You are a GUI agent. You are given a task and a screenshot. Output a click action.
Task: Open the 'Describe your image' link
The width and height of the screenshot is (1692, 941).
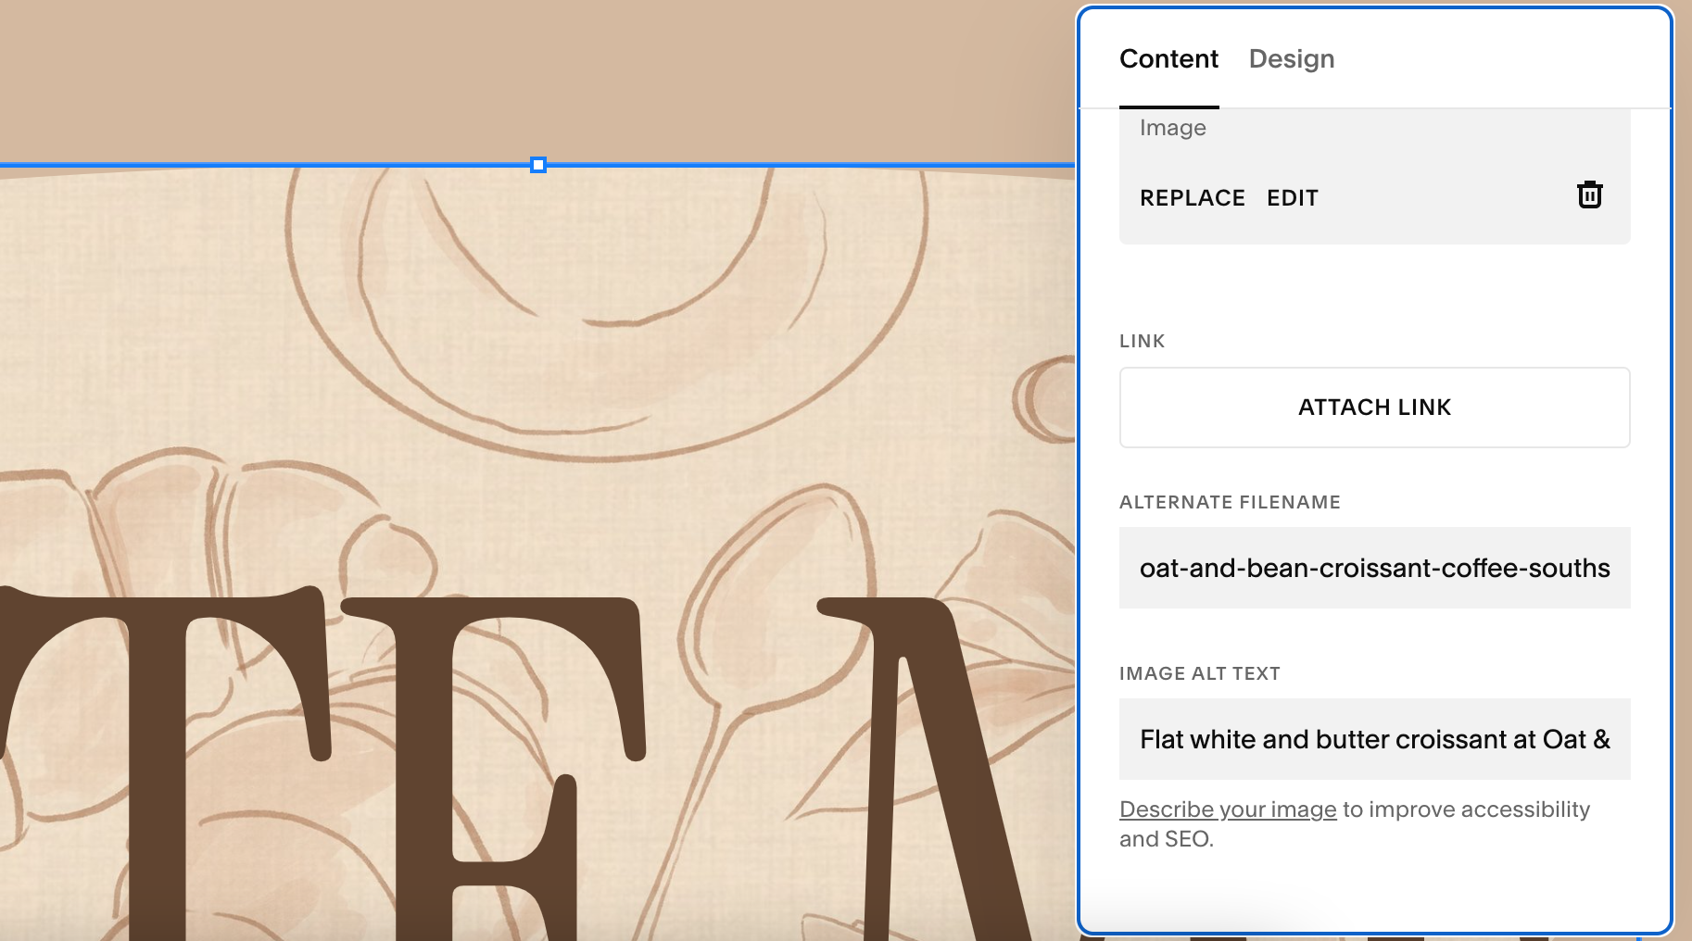tap(1228, 809)
